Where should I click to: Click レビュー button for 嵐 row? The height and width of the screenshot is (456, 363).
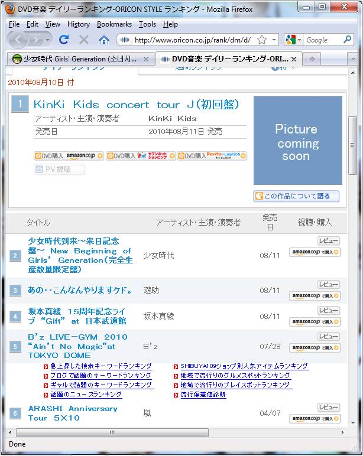(329, 407)
